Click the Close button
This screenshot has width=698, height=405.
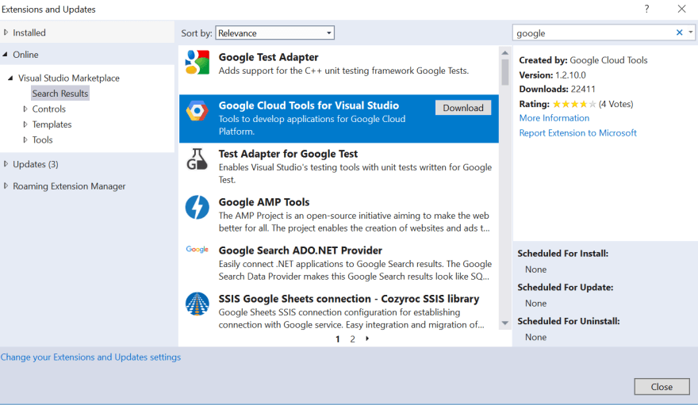point(662,387)
